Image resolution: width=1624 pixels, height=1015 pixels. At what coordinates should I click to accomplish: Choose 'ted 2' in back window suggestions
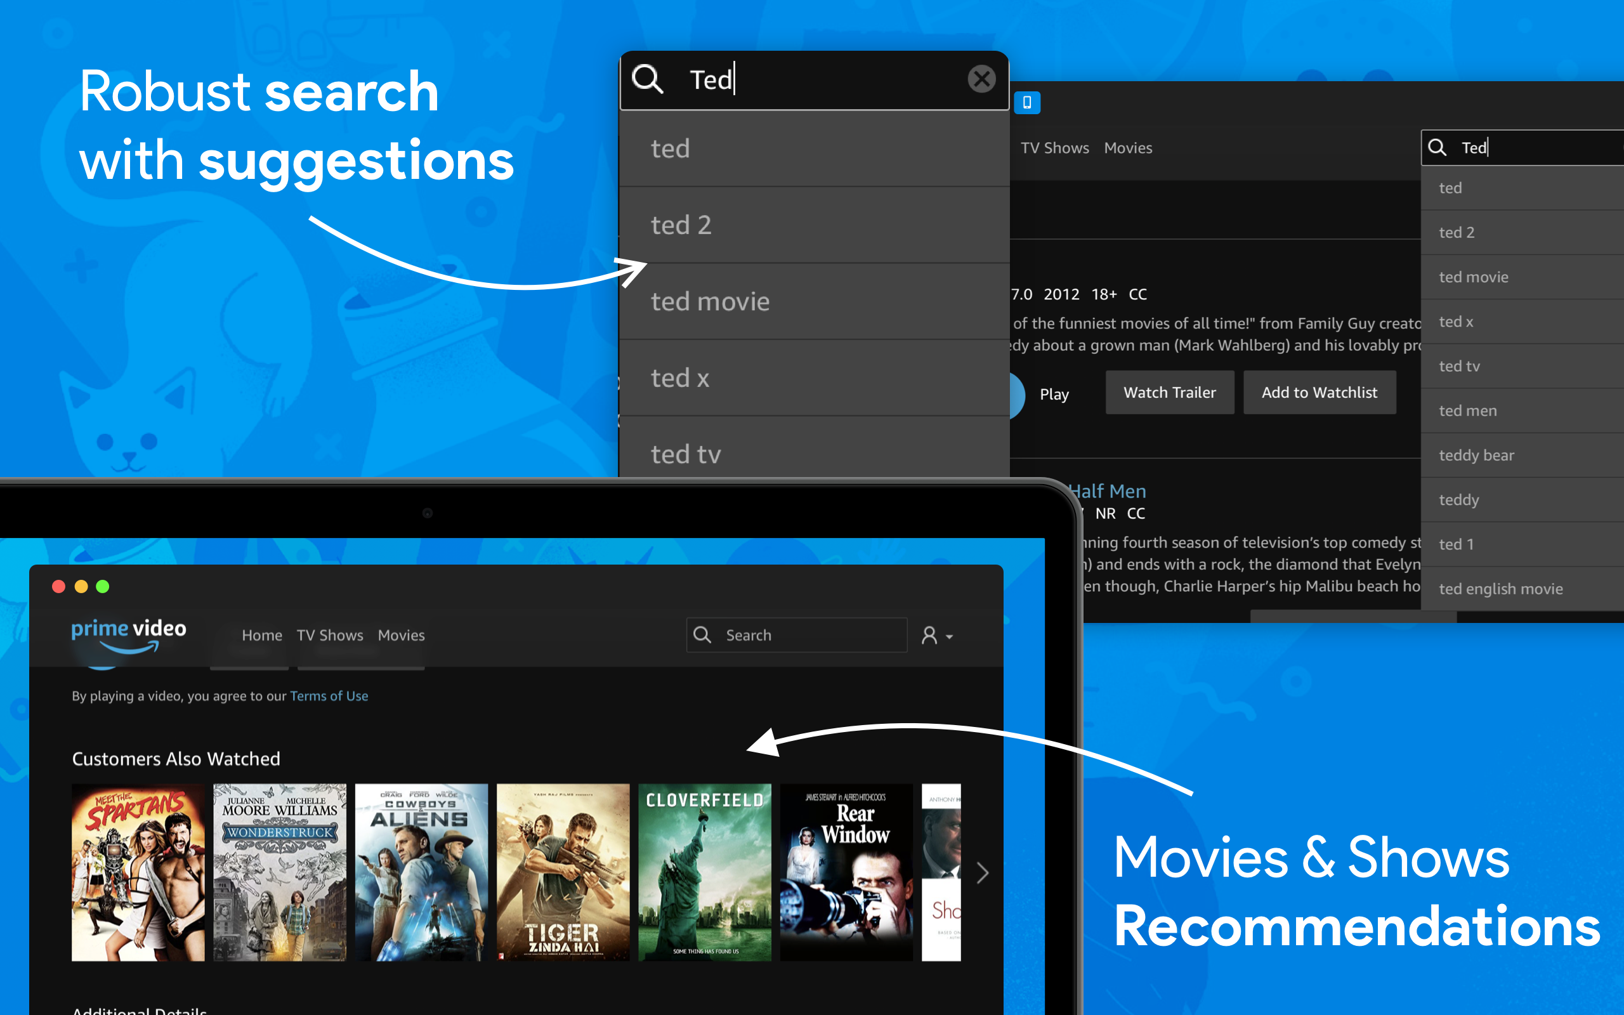click(x=1522, y=232)
